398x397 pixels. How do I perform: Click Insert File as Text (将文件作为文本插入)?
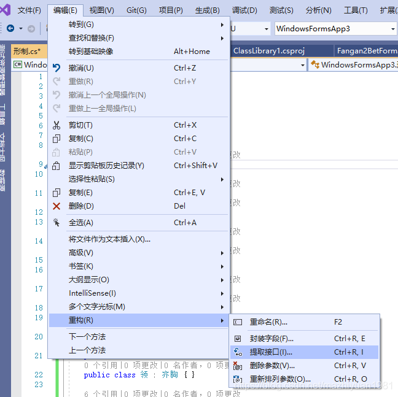109,239
